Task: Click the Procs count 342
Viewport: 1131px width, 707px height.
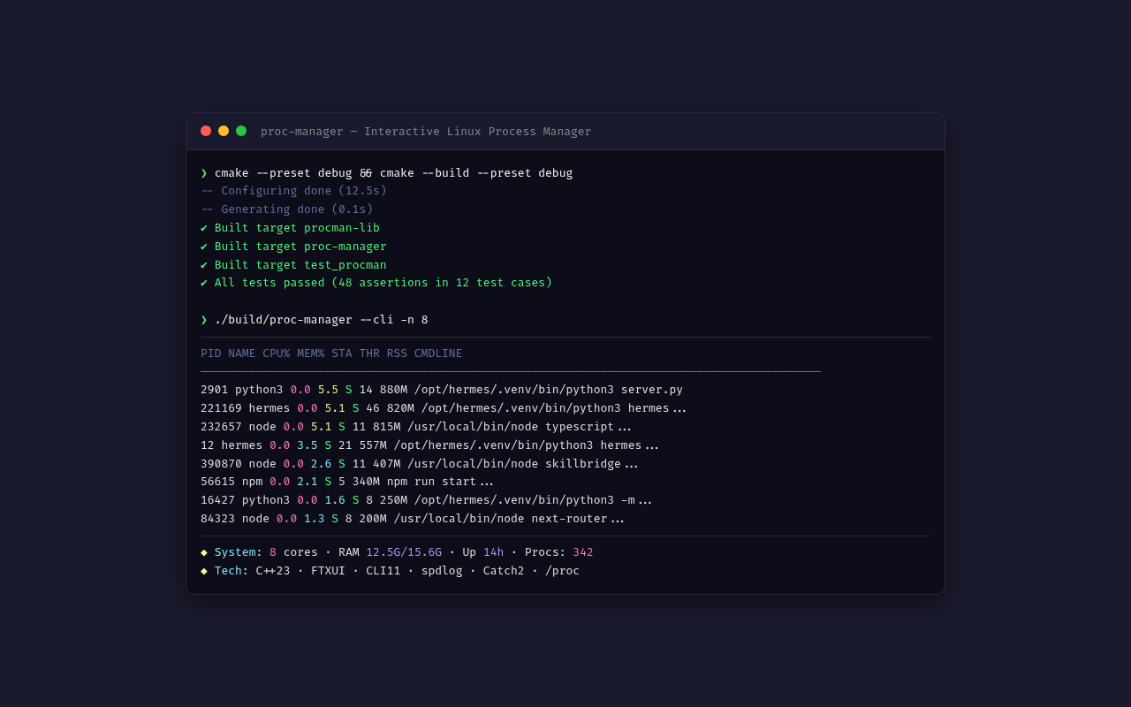Action: pyautogui.click(x=583, y=552)
